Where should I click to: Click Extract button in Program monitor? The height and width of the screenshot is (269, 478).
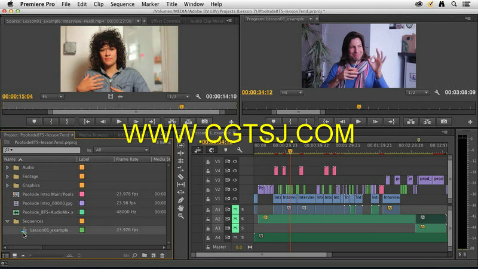(427, 121)
